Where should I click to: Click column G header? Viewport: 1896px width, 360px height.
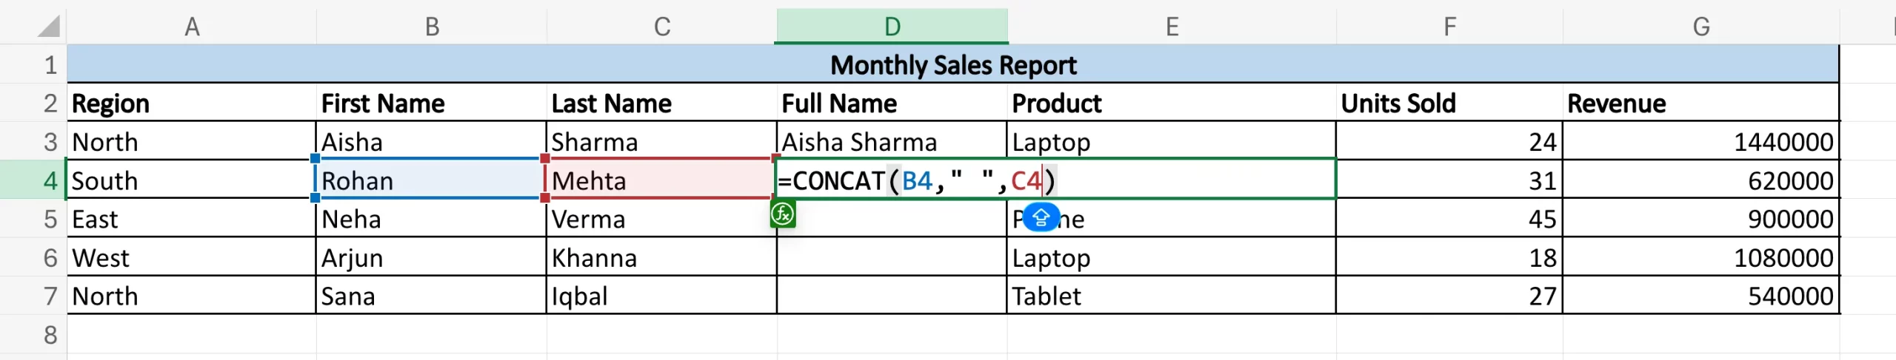(1700, 27)
